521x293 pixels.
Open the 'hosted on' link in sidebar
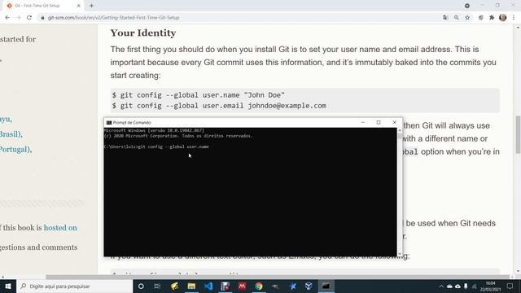[60, 228]
